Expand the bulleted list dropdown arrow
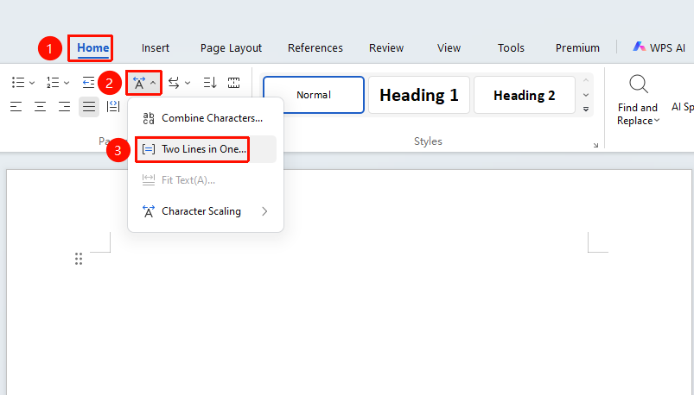 coord(32,83)
